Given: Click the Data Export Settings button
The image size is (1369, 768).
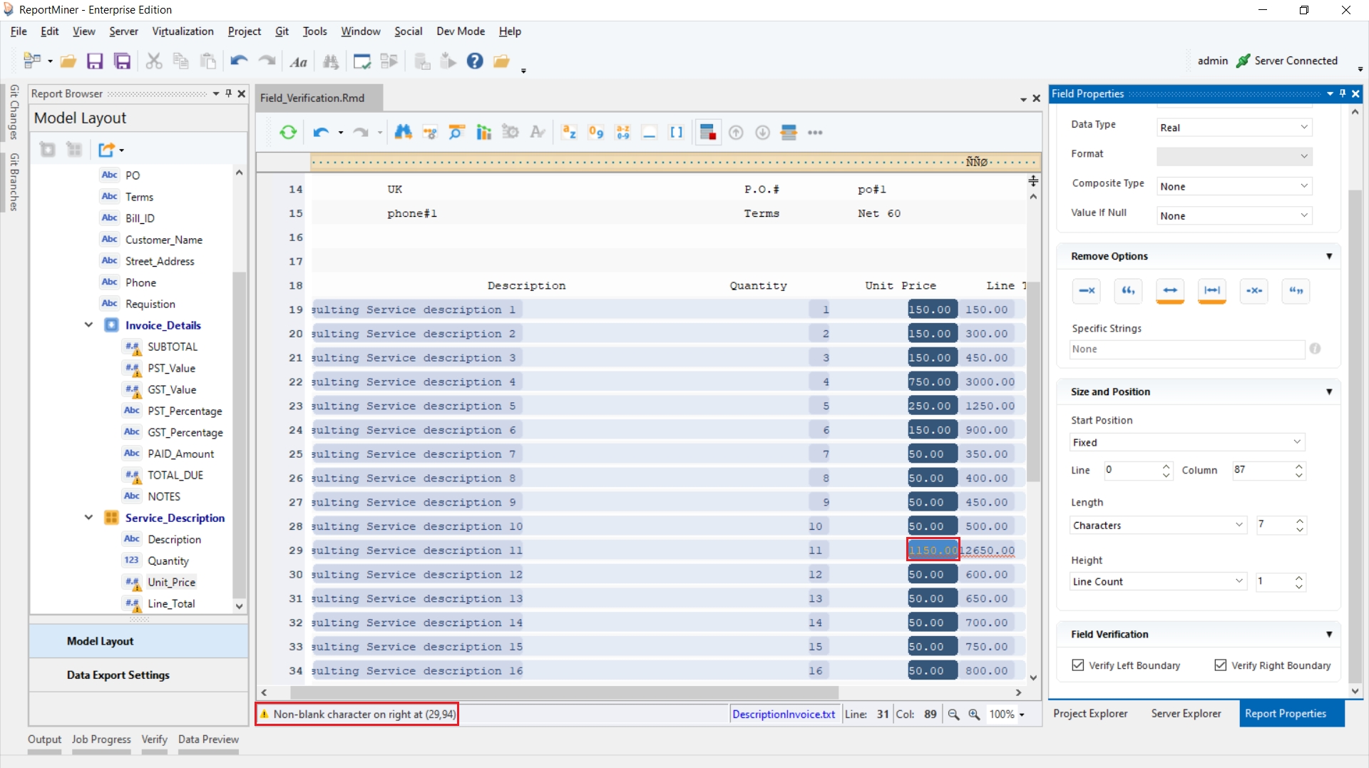Looking at the screenshot, I should (x=118, y=675).
